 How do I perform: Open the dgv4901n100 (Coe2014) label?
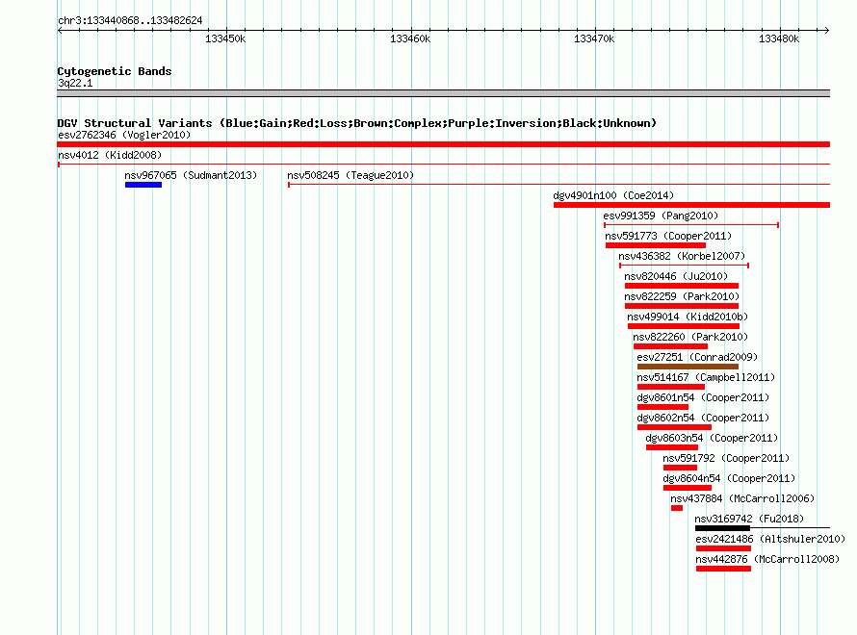click(x=613, y=195)
